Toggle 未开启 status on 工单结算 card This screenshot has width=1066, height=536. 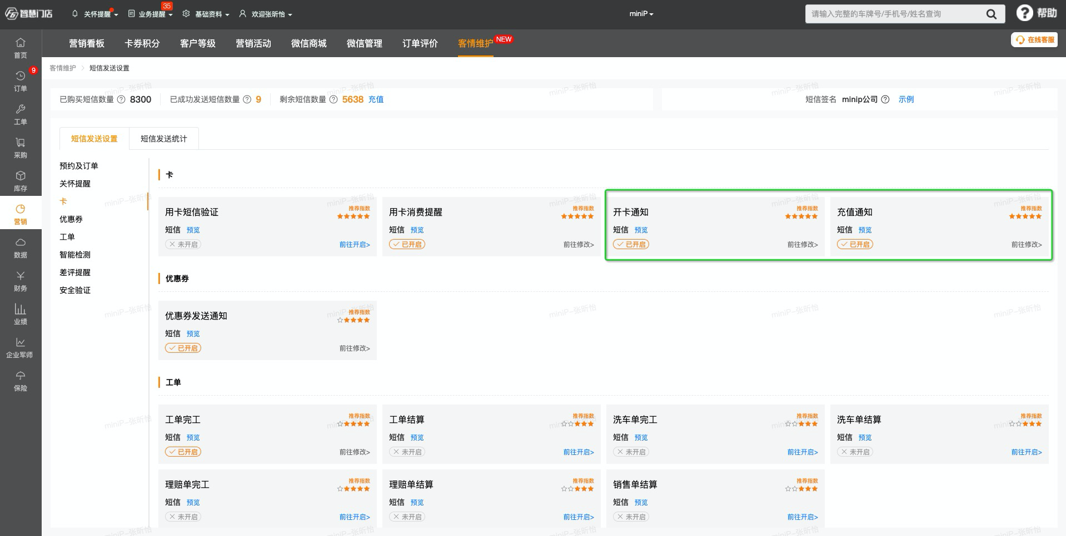[x=407, y=452]
